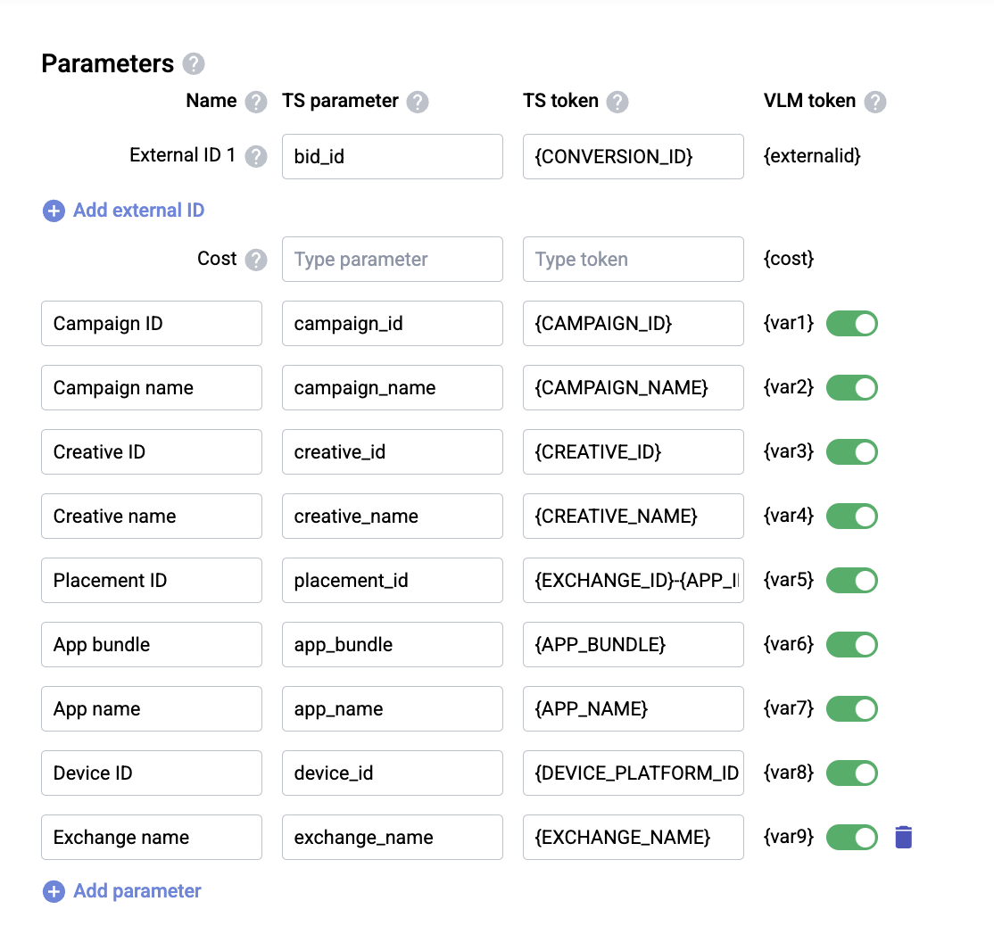Click help icon beside External ID 1

tap(256, 156)
